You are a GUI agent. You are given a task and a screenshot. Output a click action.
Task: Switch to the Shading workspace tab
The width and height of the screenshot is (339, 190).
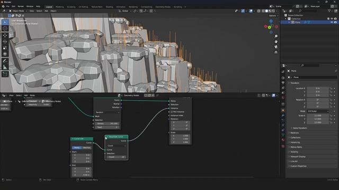(x=110, y=7)
